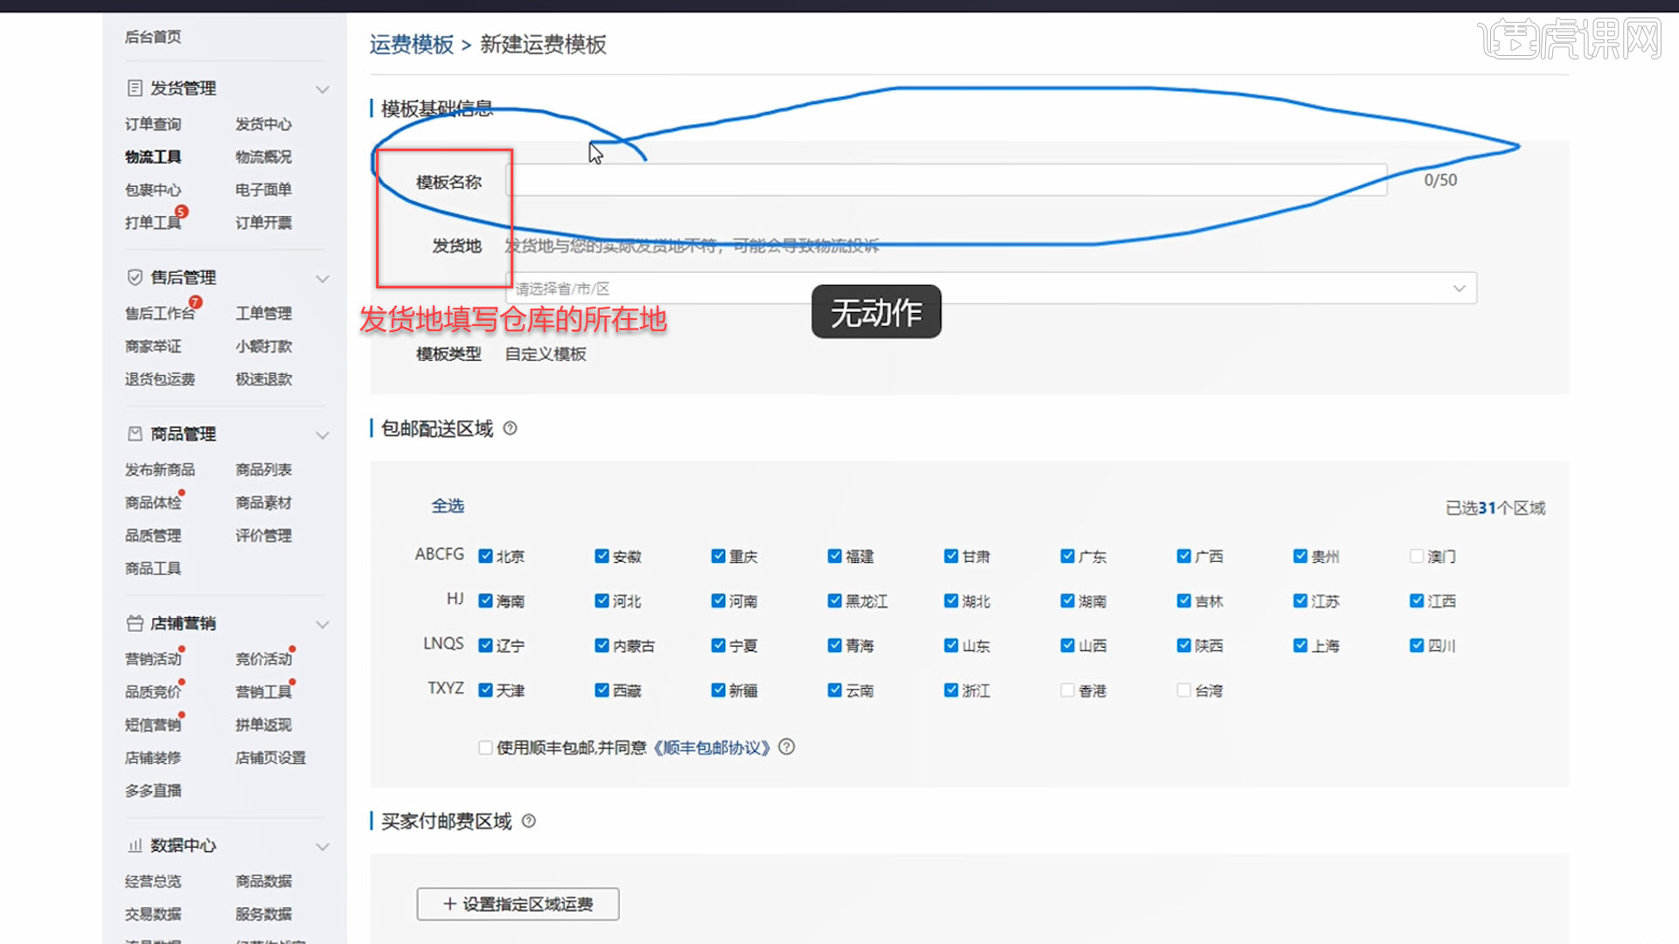Click 设置指定区域运费 button
This screenshot has width=1679, height=944.
point(518,904)
